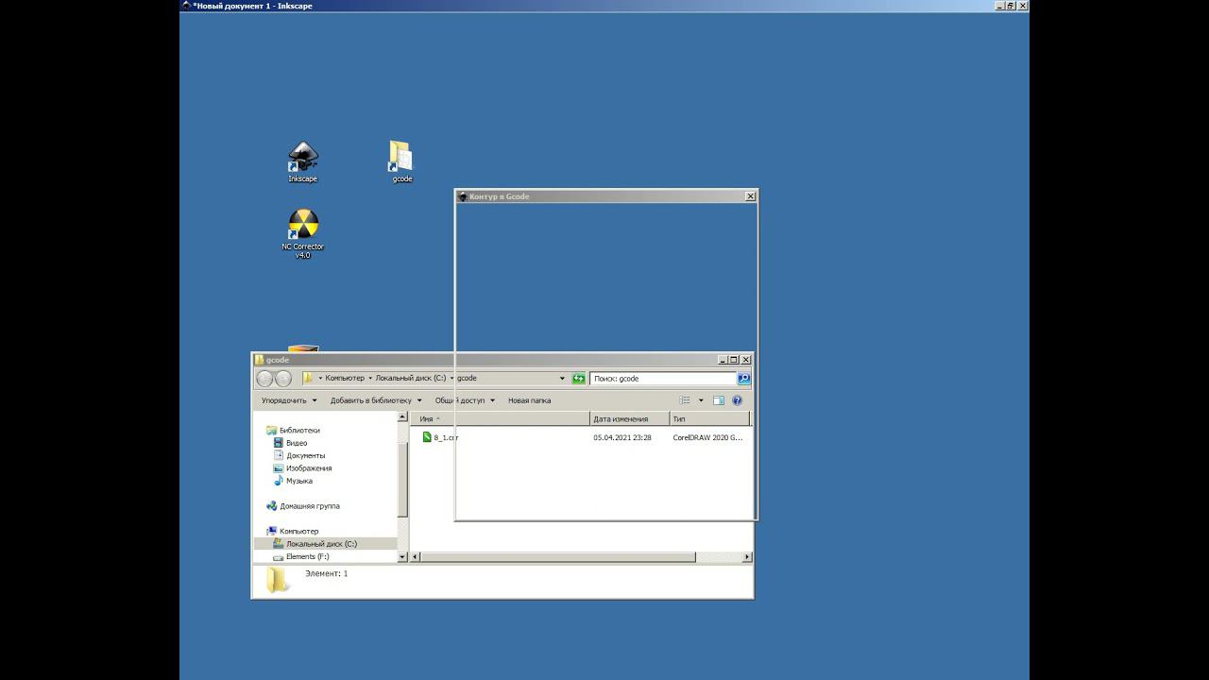
Task: Click Новая папка button
Action: pos(529,400)
